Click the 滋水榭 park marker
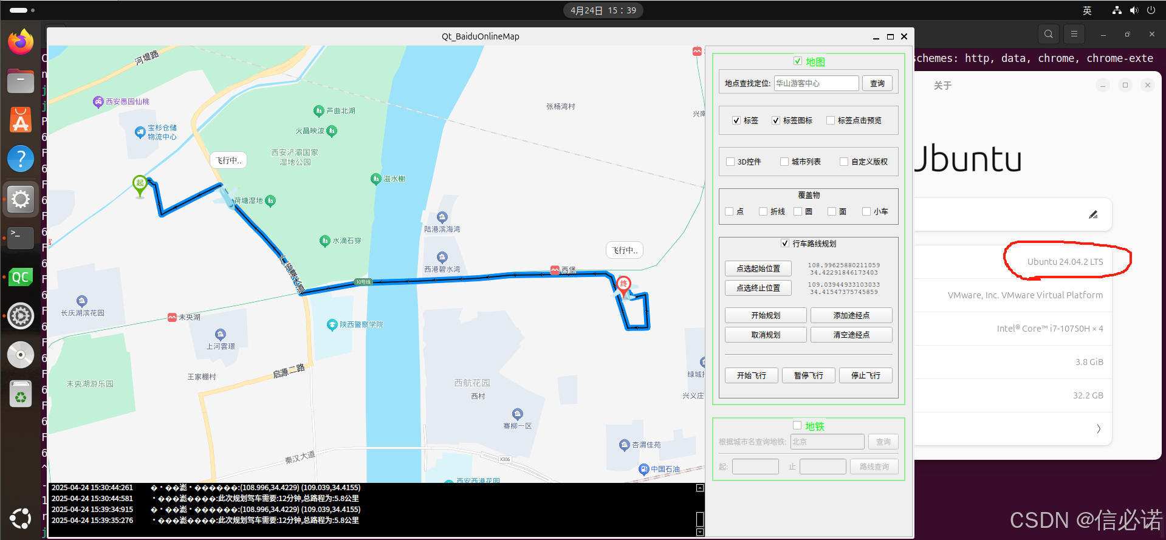Image resolution: width=1166 pixels, height=540 pixels. tap(376, 179)
